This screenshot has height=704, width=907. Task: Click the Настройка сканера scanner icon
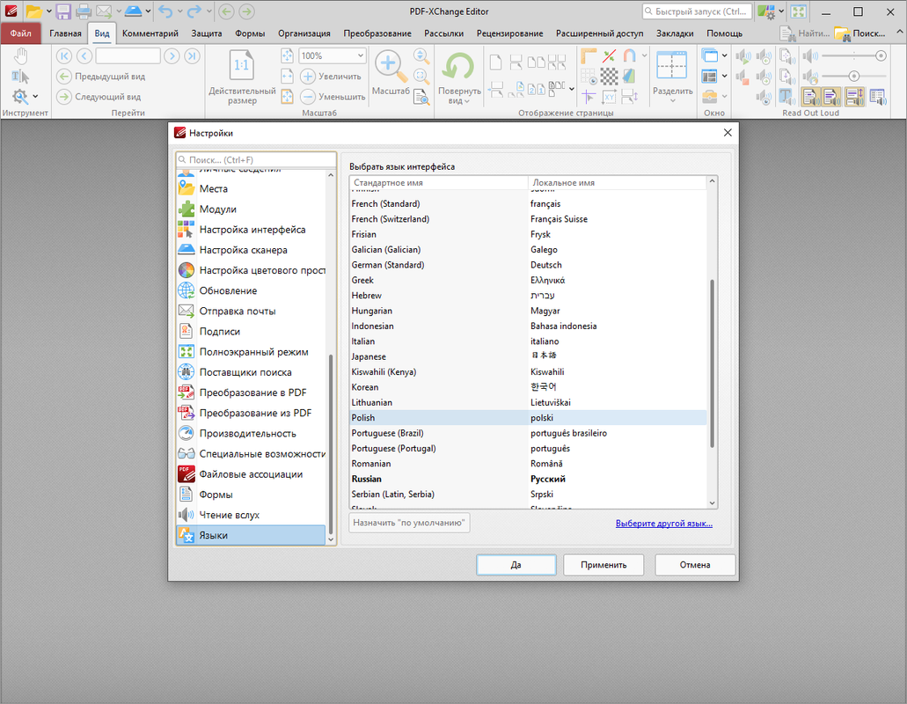click(x=187, y=250)
